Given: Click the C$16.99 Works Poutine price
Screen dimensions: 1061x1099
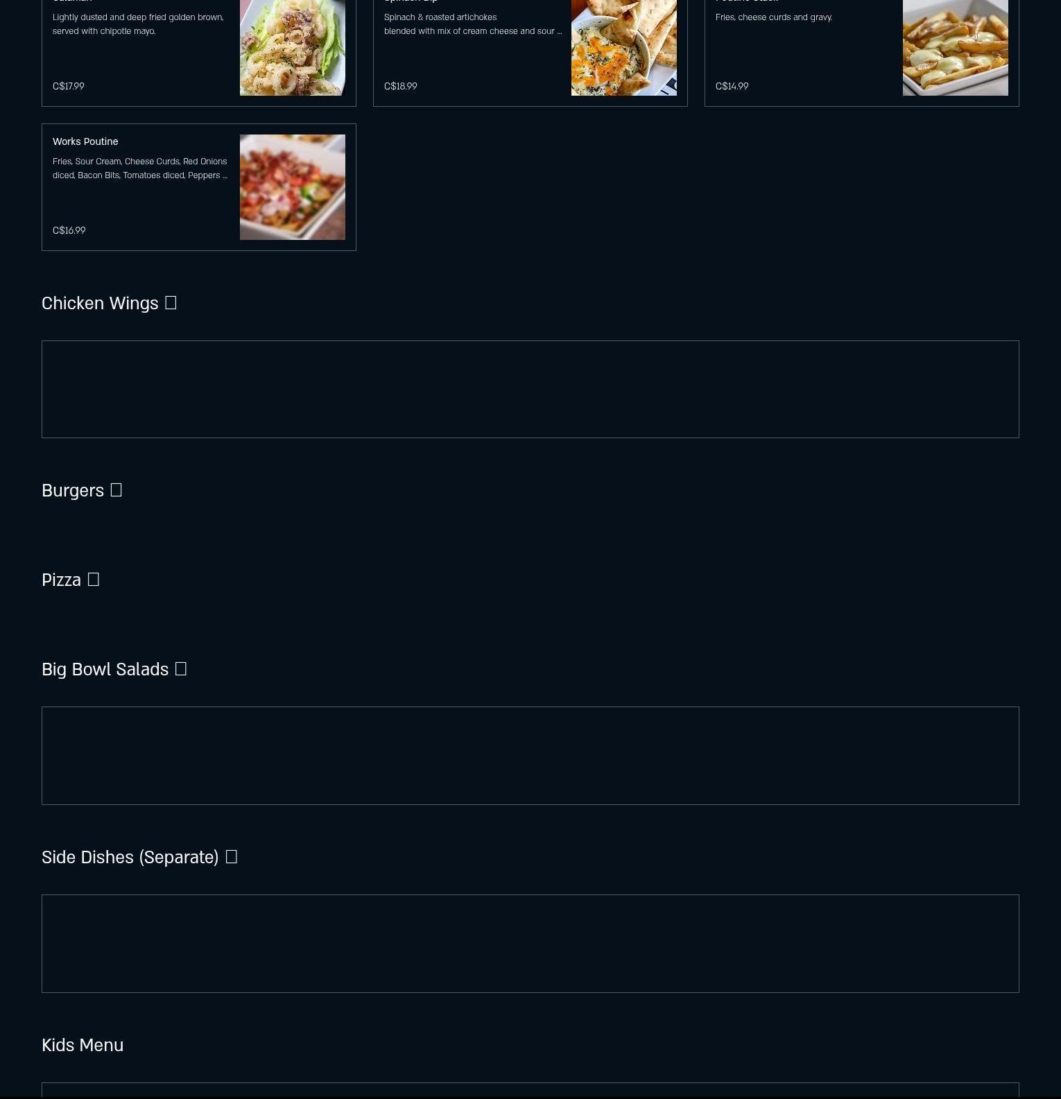Looking at the screenshot, I should point(69,230).
